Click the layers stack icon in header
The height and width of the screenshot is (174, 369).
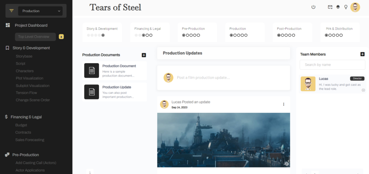[338, 7]
